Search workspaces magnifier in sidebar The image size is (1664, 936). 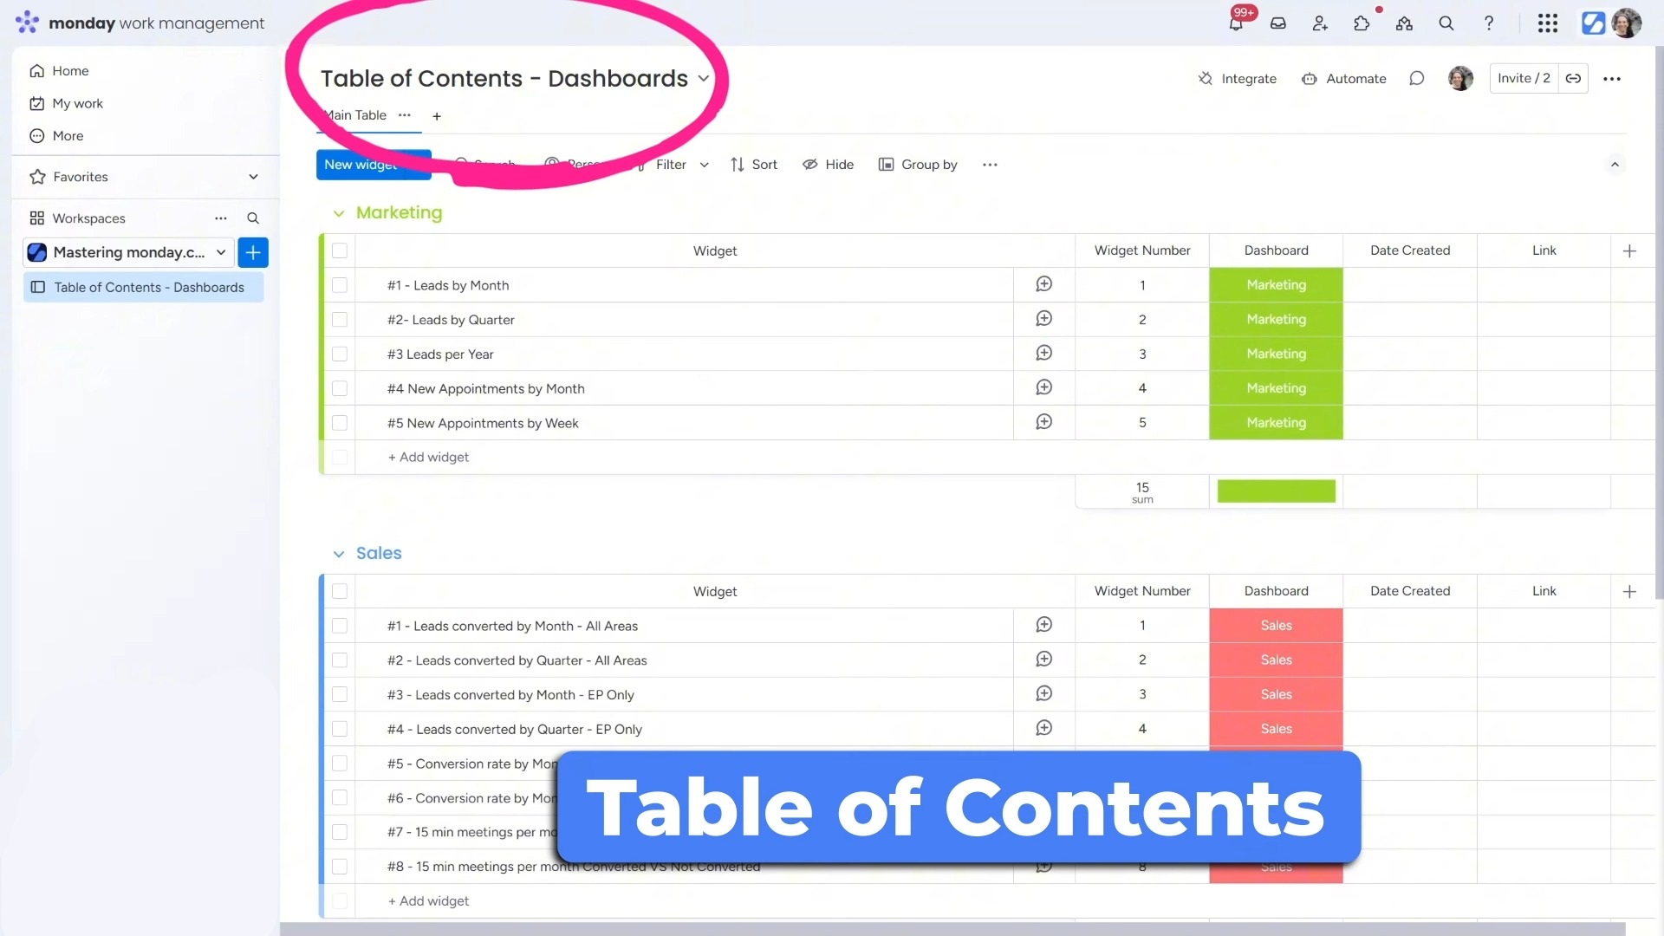coord(253,218)
